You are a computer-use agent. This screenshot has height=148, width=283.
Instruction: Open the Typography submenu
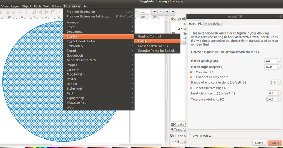click(x=99, y=98)
